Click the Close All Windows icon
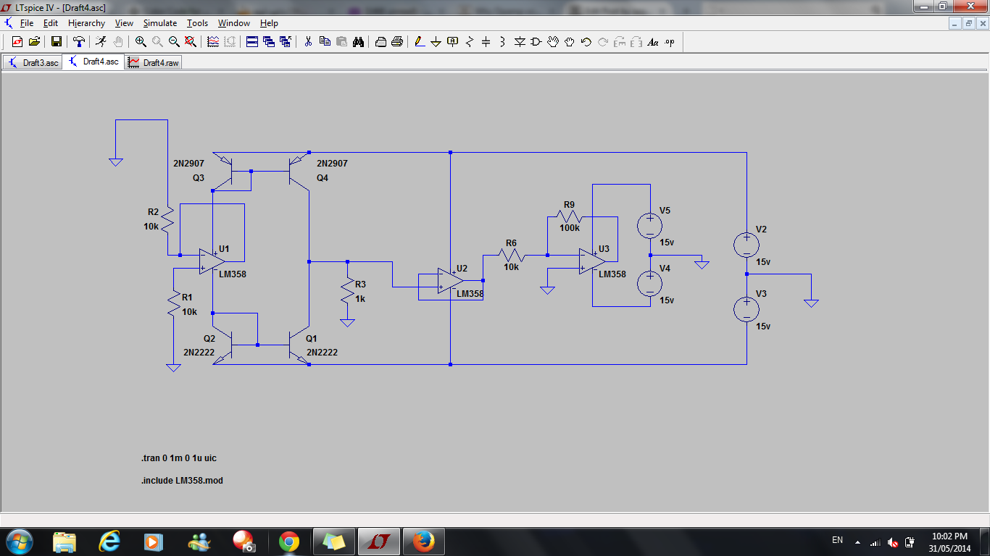This screenshot has height=556, width=990. click(x=286, y=42)
